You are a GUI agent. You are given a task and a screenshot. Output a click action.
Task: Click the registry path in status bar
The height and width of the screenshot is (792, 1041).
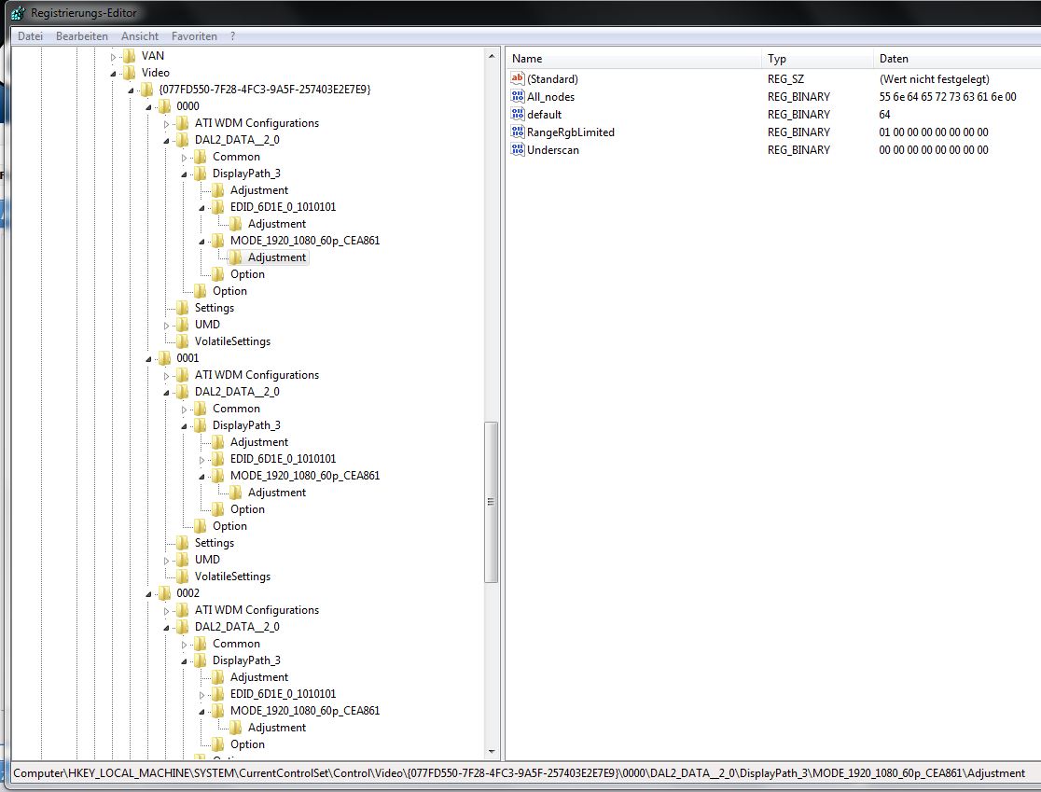click(520, 772)
